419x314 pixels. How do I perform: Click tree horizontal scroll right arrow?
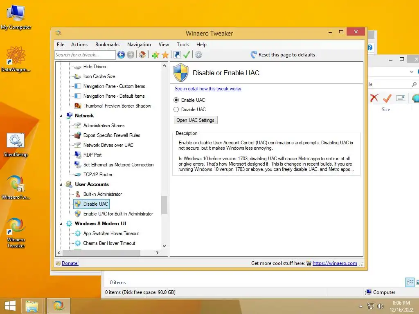[x=158, y=253]
